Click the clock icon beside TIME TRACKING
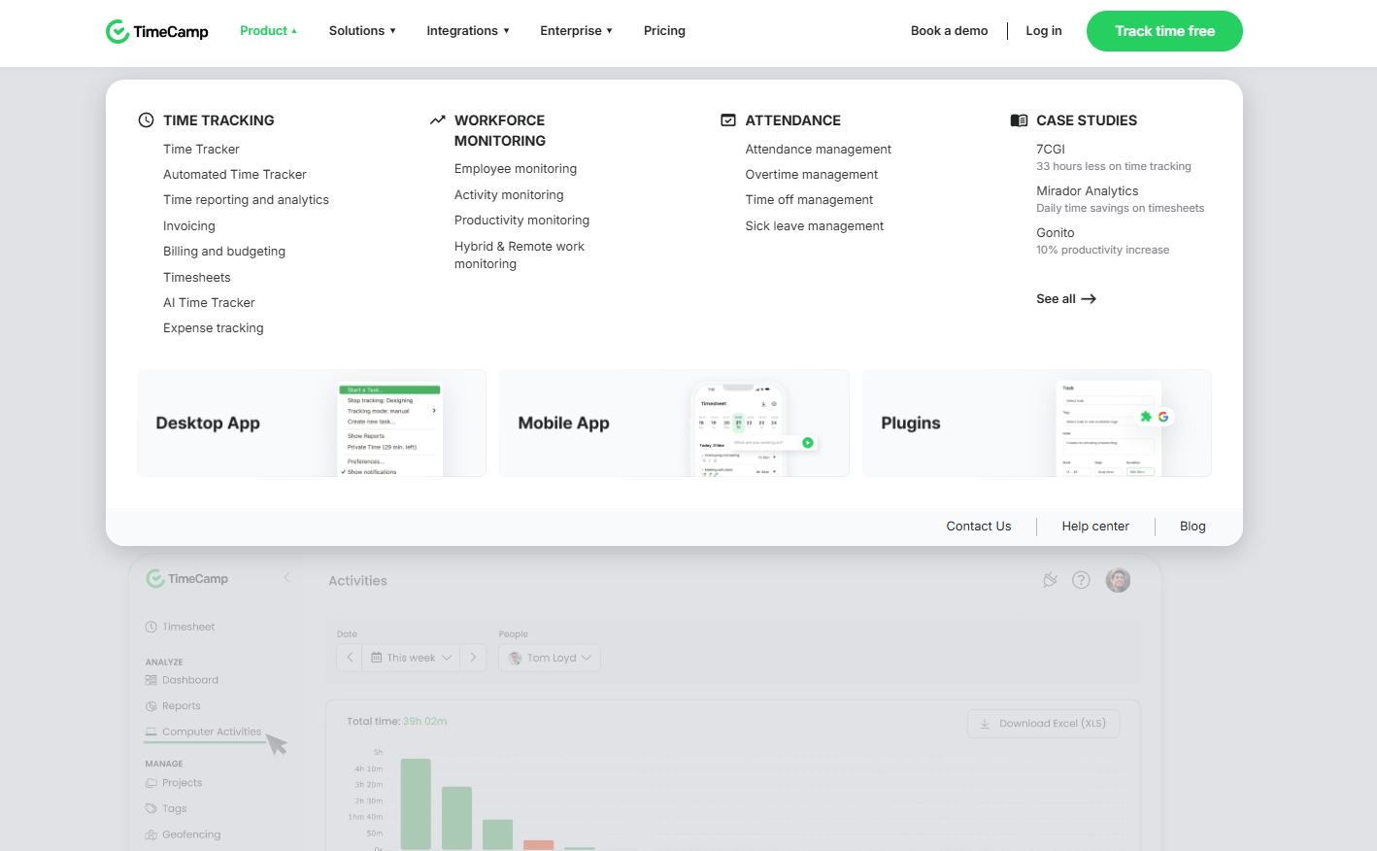The image size is (1377, 851). point(146,119)
